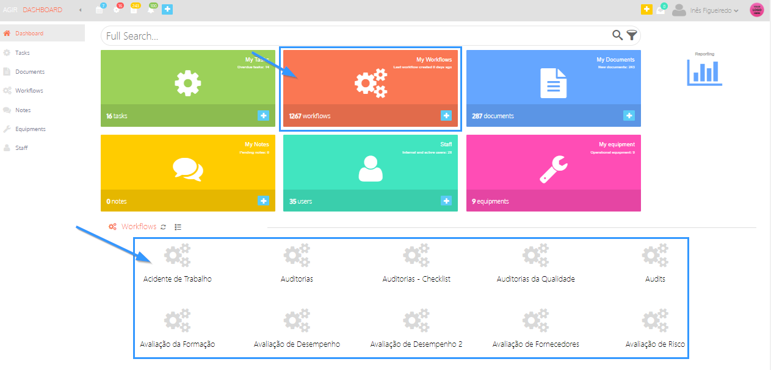Open the Avaliação da Formação workflow

point(178,329)
